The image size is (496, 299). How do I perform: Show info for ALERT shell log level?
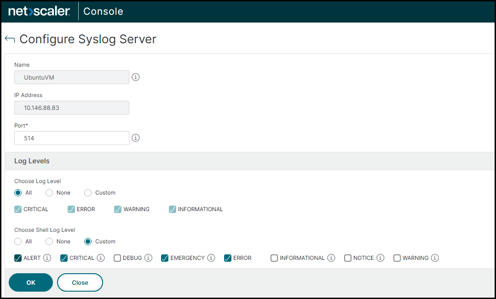coord(47,258)
